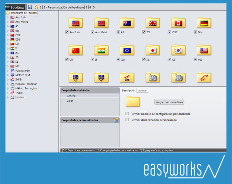Viewport: 232px width, 184px height.
Task: Select the GB item in the tree
Action: 17,44
